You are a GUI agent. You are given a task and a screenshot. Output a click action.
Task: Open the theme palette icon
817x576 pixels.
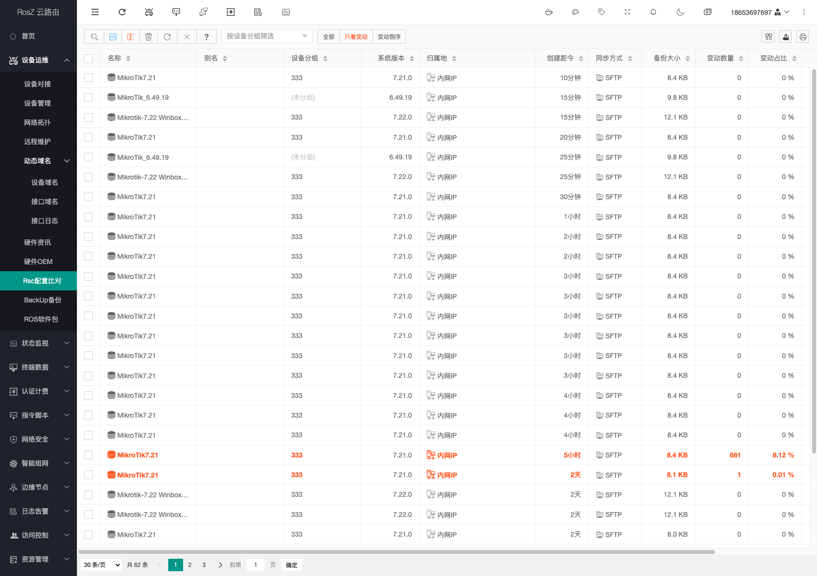[575, 12]
